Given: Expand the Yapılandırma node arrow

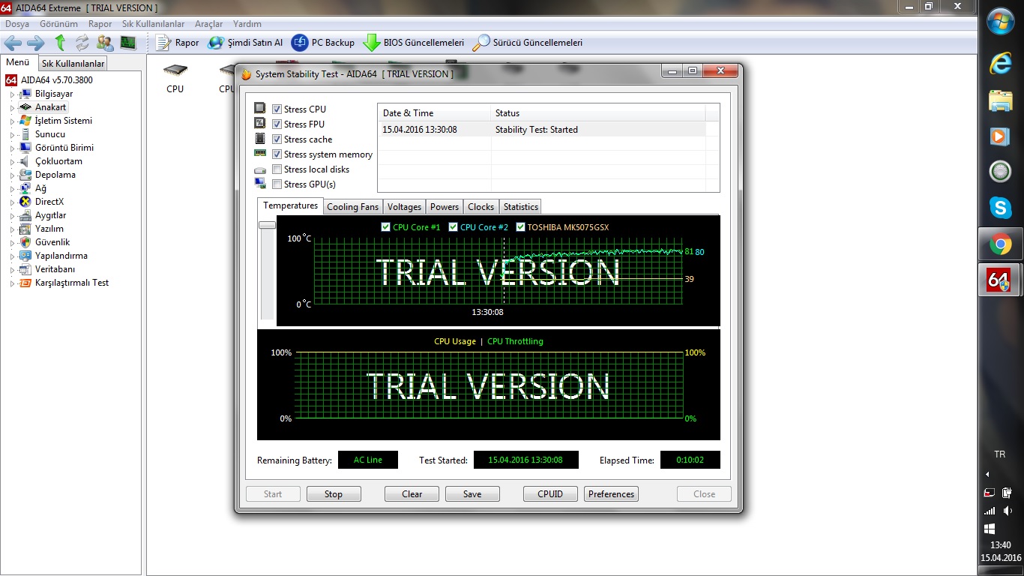Looking at the screenshot, I should pos(13,256).
